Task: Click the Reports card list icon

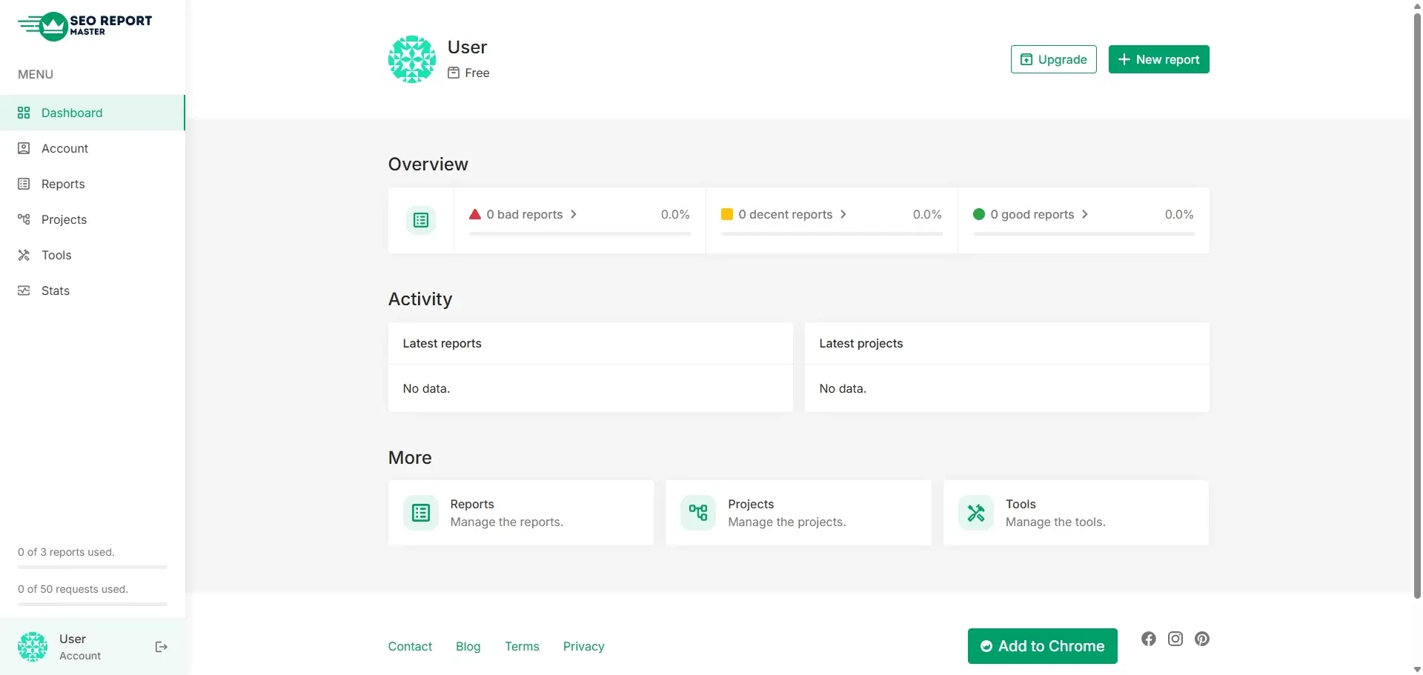Action: click(420, 513)
